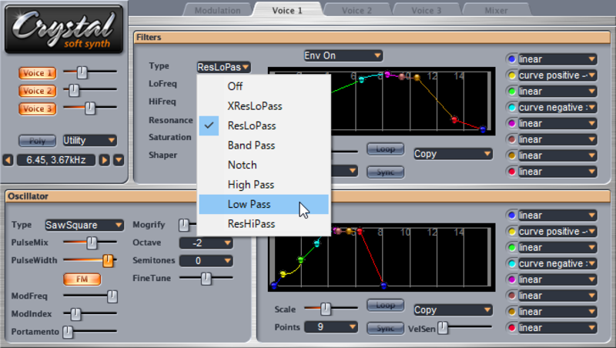Screen dimensions: 616x348
Task: Select blue envelope point in filter graph
Action: pos(483,129)
